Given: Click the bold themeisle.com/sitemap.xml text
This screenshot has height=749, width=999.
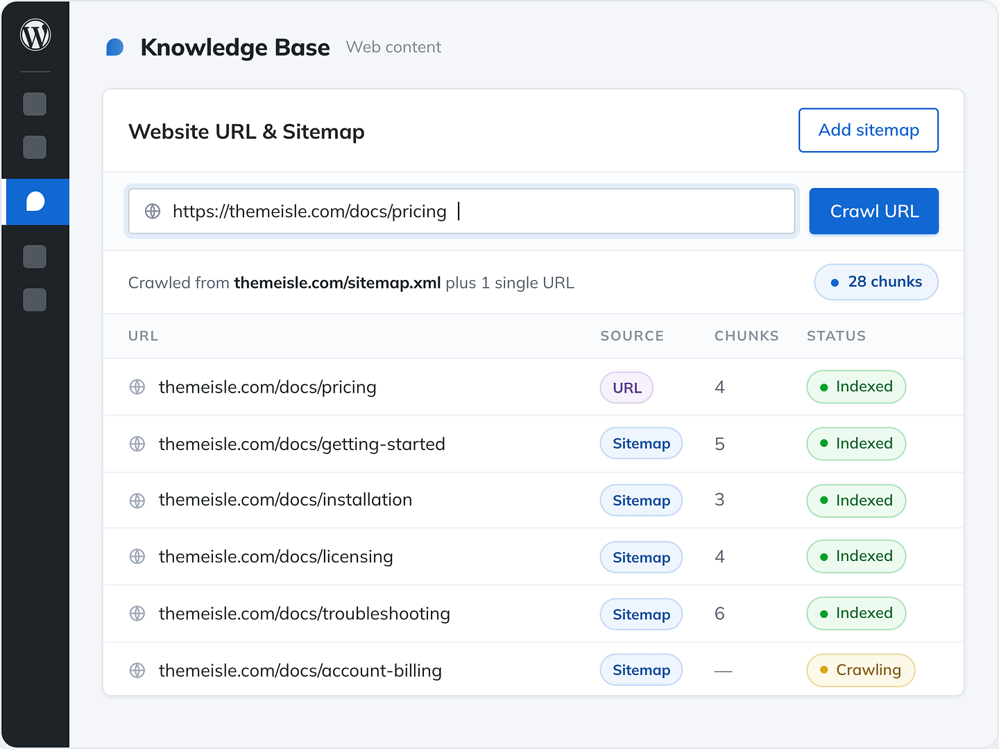Looking at the screenshot, I should point(337,283).
